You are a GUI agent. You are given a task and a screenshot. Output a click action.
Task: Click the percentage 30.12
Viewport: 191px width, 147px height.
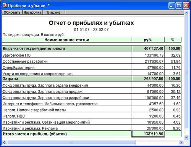(x=176, y=91)
